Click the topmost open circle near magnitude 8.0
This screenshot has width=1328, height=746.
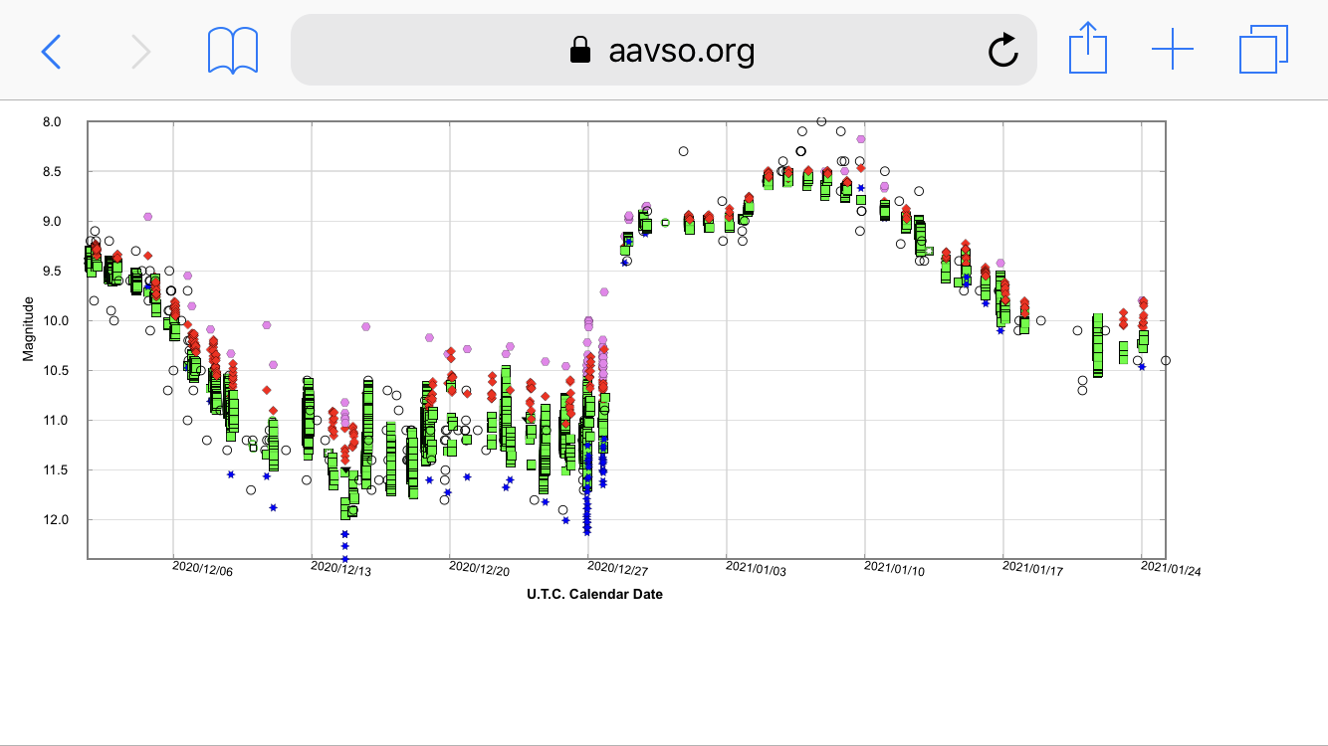tap(821, 121)
